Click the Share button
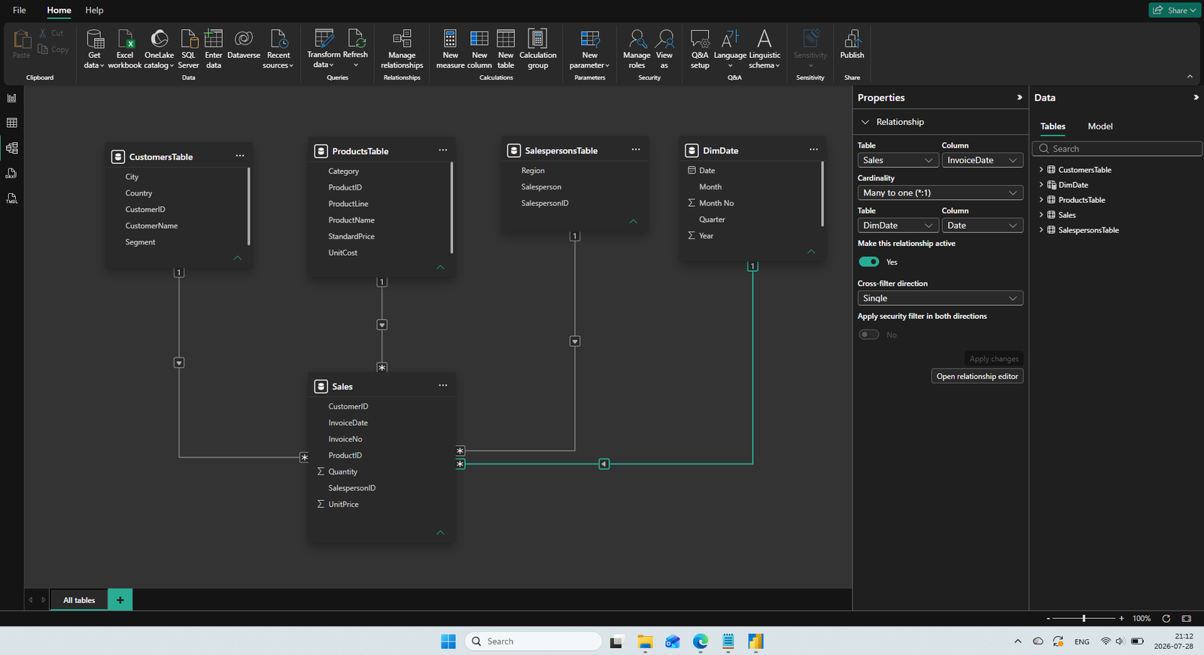The image size is (1204, 655). coord(1174,11)
